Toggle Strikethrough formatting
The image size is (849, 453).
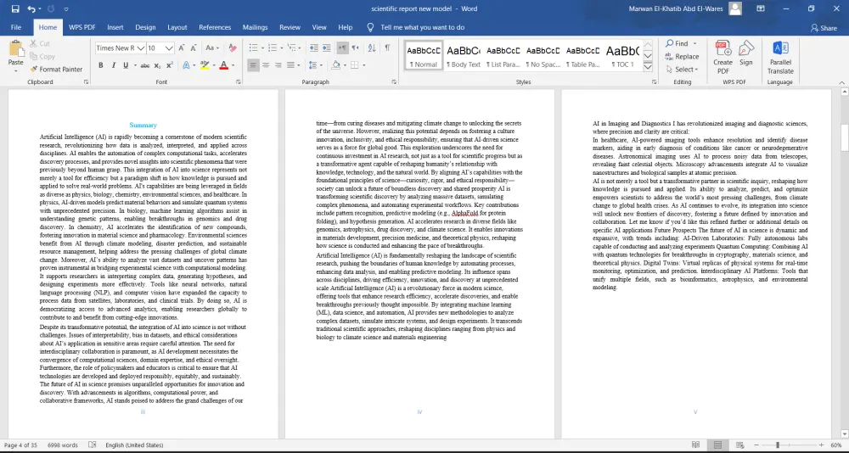coord(144,65)
